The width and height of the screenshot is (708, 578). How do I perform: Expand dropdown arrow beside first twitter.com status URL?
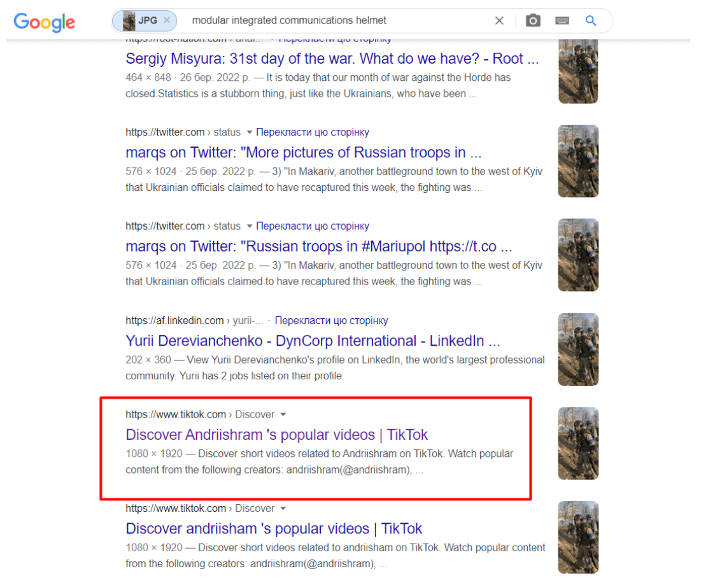[x=249, y=132]
